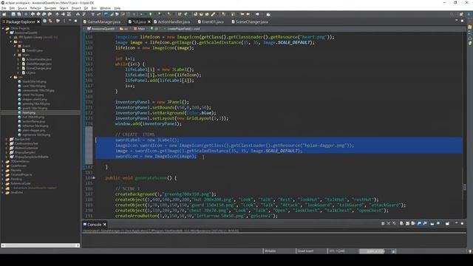Toggle Word Wrap in Console toolbar
Image resolution: width=473 pixels, height=266 pixels.
[413, 223]
